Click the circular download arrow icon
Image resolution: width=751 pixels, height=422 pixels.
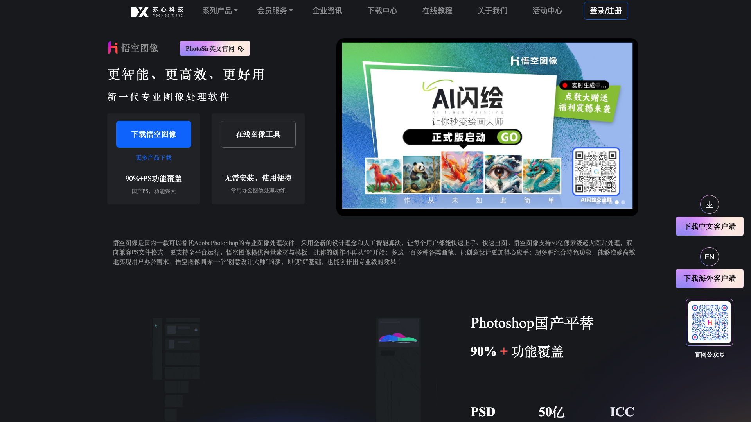click(710, 204)
